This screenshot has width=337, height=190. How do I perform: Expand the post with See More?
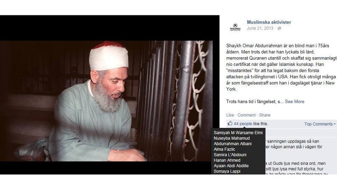[x=294, y=101]
